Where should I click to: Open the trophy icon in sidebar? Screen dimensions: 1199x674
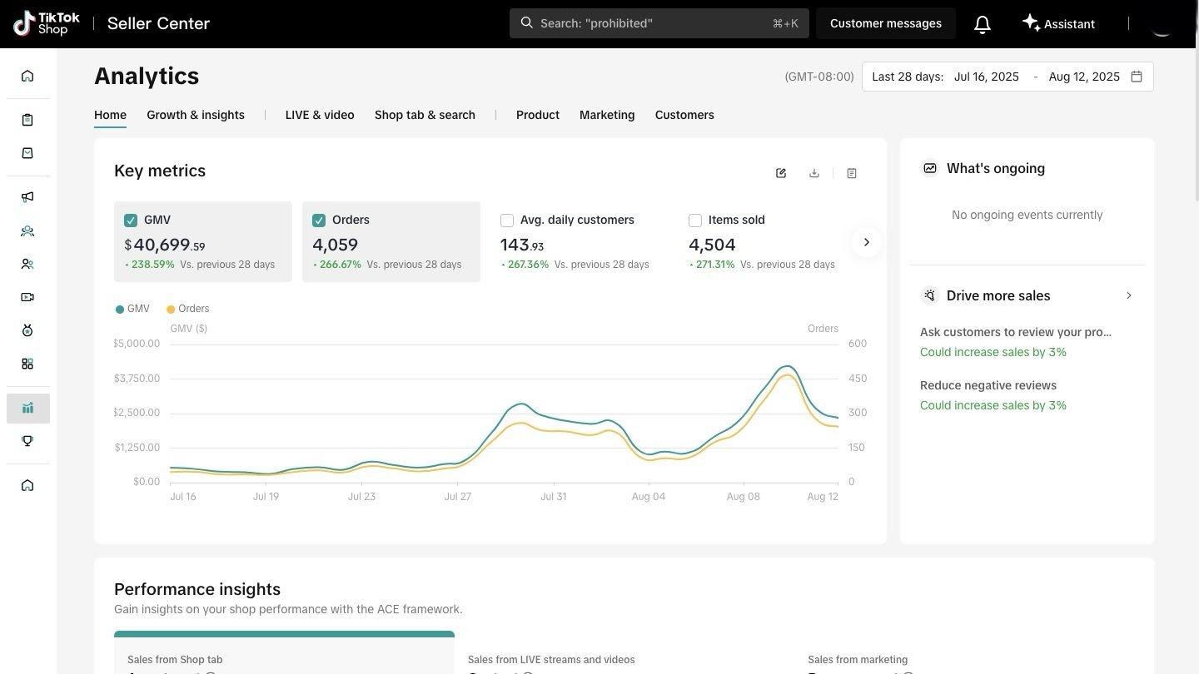(27, 441)
